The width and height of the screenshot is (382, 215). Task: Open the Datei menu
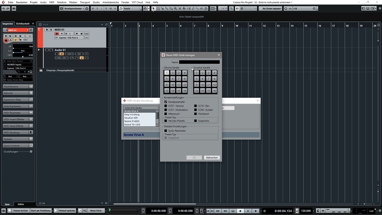[x=10, y=2]
